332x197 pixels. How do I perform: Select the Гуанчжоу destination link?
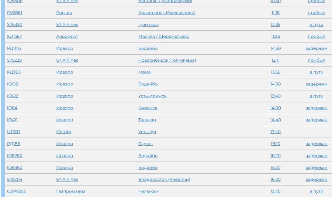[x=148, y=24]
